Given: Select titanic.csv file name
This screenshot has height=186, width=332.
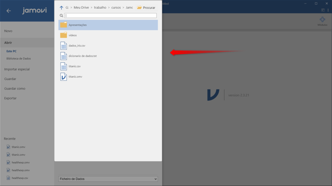Looking at the screenshot, I should pos(75,66).
